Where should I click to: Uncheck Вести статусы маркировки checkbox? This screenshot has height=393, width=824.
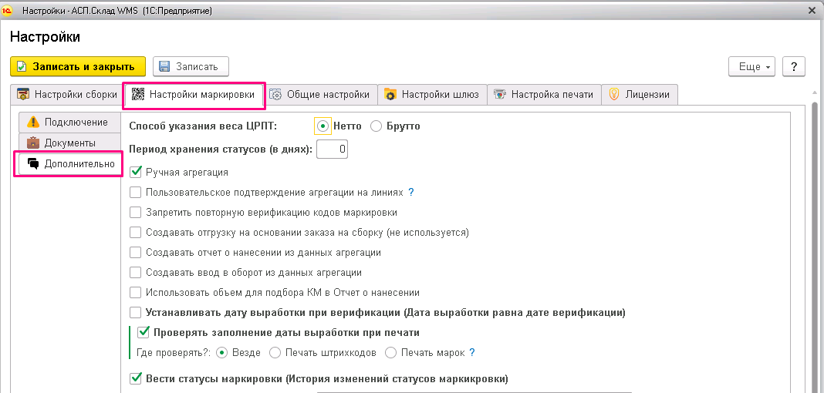(136, 378)
